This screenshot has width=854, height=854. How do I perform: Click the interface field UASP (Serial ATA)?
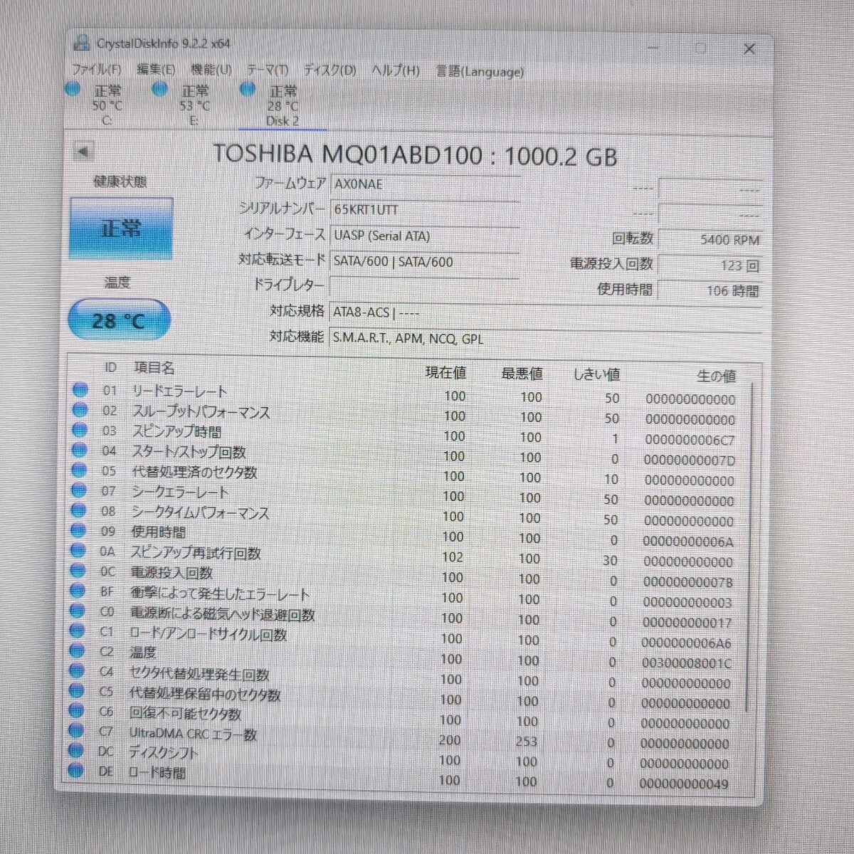(424, 236)
